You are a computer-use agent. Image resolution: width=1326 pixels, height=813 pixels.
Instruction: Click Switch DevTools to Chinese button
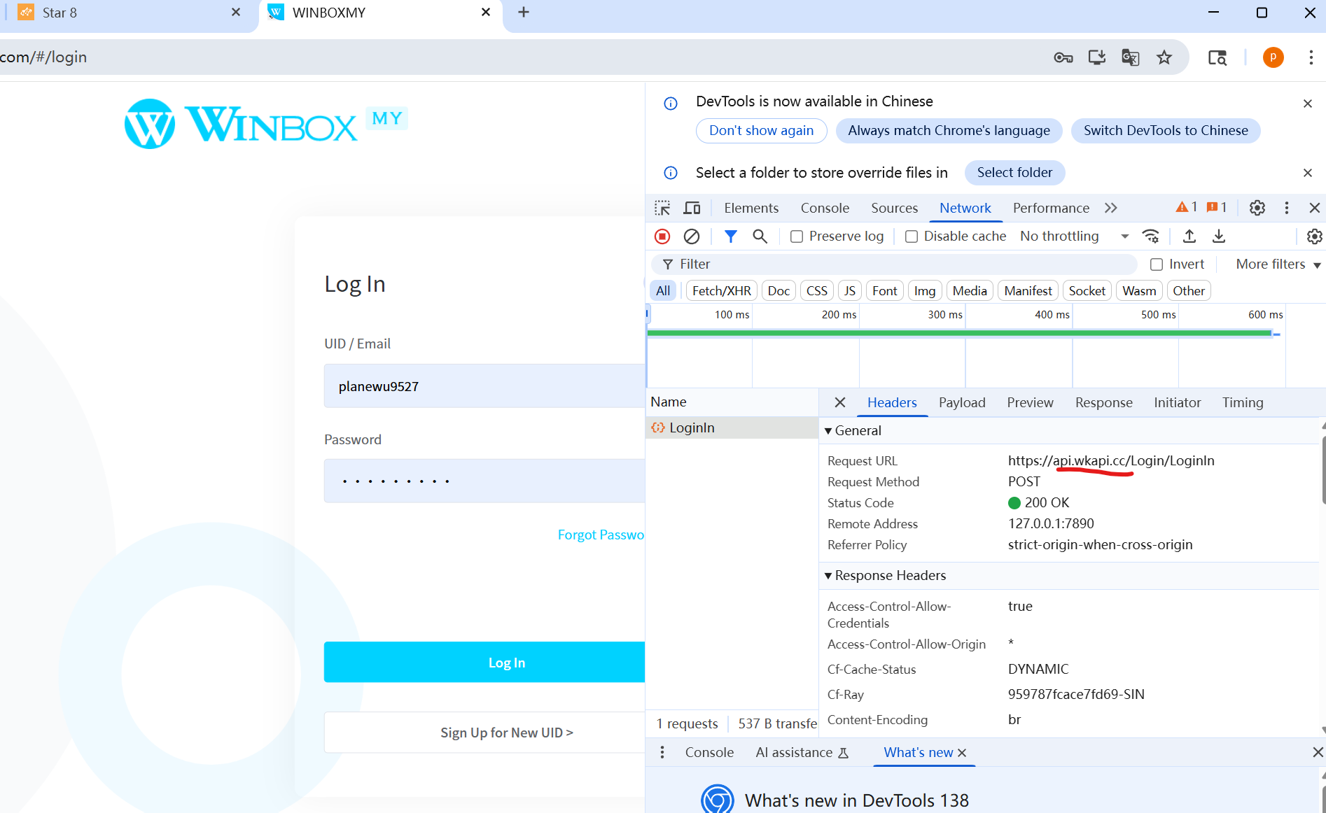[x=1165, y=131]
